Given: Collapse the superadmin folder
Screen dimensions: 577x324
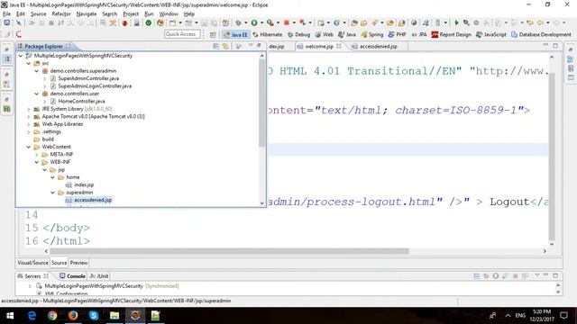Looking at the screenshot, I should [x=53, y=193].
